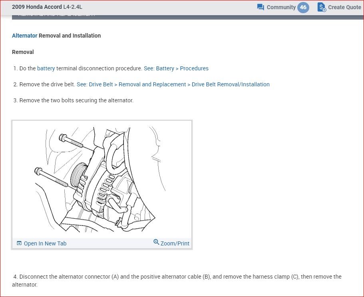Viewport: 364px width, 297px height.
Task: Open the Procedures link in step 1
Action: (x=194, y=68)
